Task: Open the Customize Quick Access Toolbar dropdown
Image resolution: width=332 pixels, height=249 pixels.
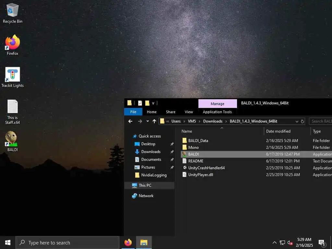Action: click(153, 103)
